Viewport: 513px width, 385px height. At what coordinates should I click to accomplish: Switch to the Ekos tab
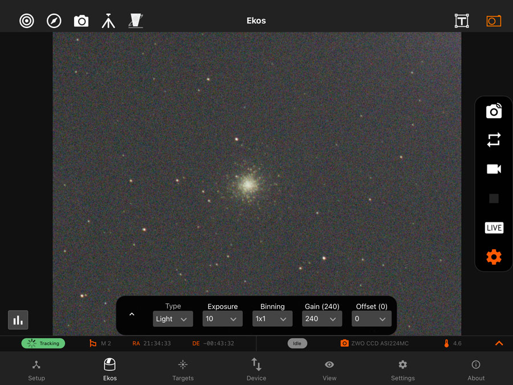pyautogui.click(x=109, y=370)
